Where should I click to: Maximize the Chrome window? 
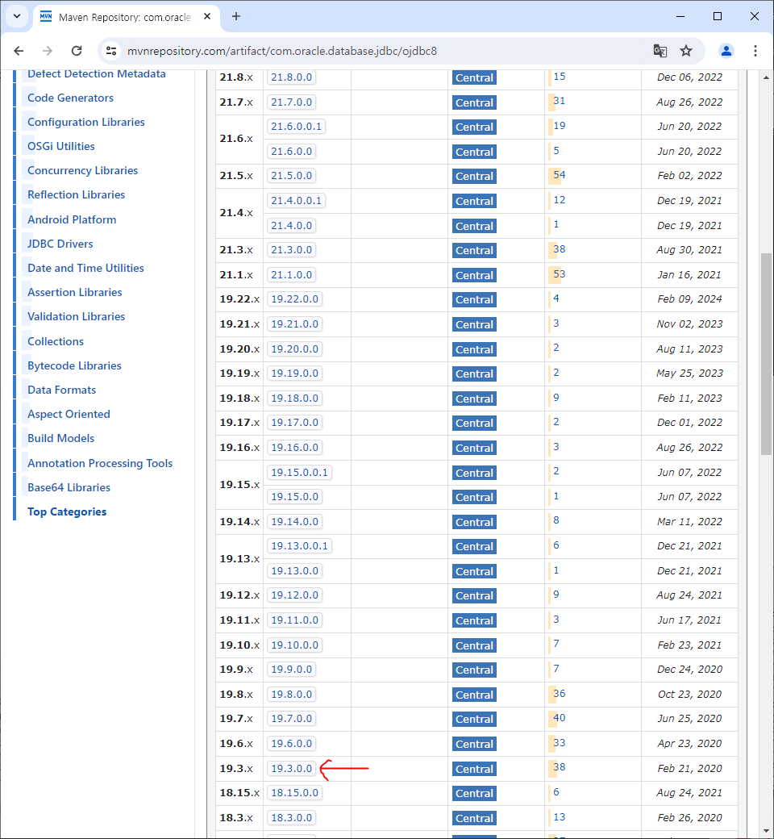pyautogui.click(x=718, y=17)
